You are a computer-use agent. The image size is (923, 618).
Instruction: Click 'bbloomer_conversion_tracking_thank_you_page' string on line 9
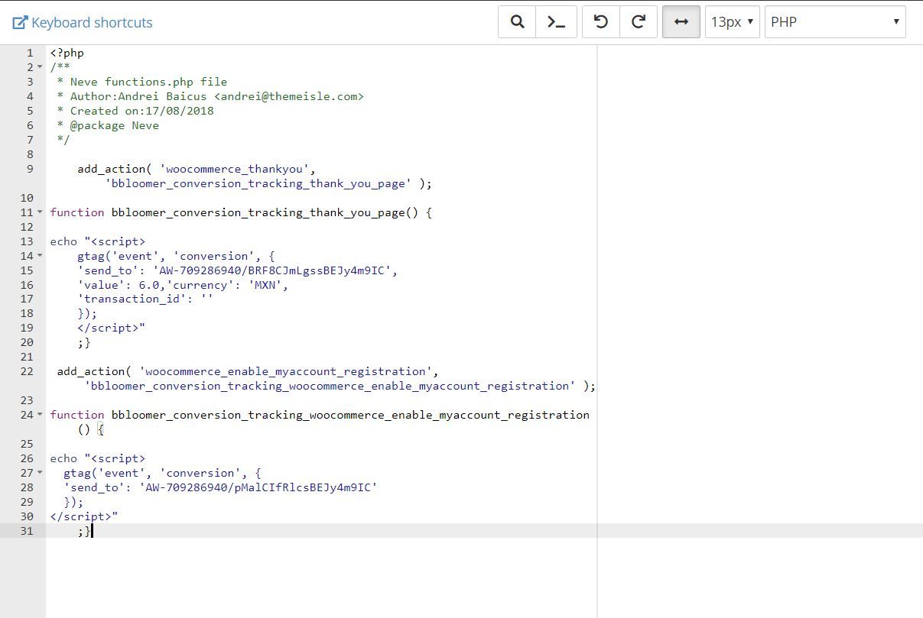click(x=262, y=183)
